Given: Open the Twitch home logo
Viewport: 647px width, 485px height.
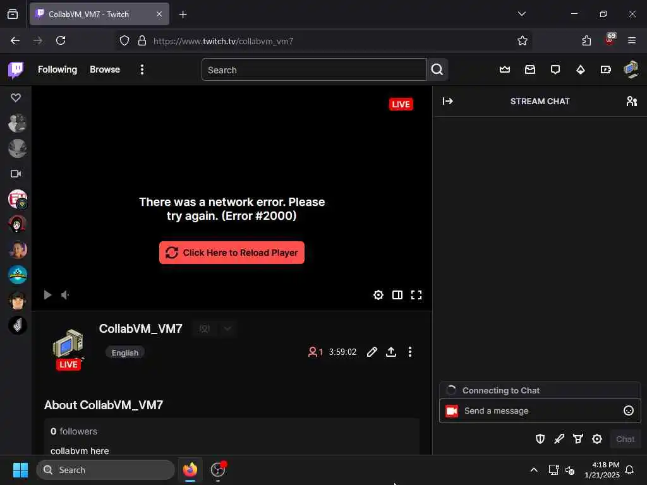Looking at the screenshot, I should (x=16, y=69).
